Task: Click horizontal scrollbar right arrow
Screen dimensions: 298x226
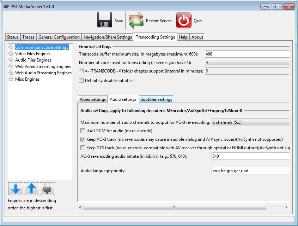Action: click(x=286, y=207)
